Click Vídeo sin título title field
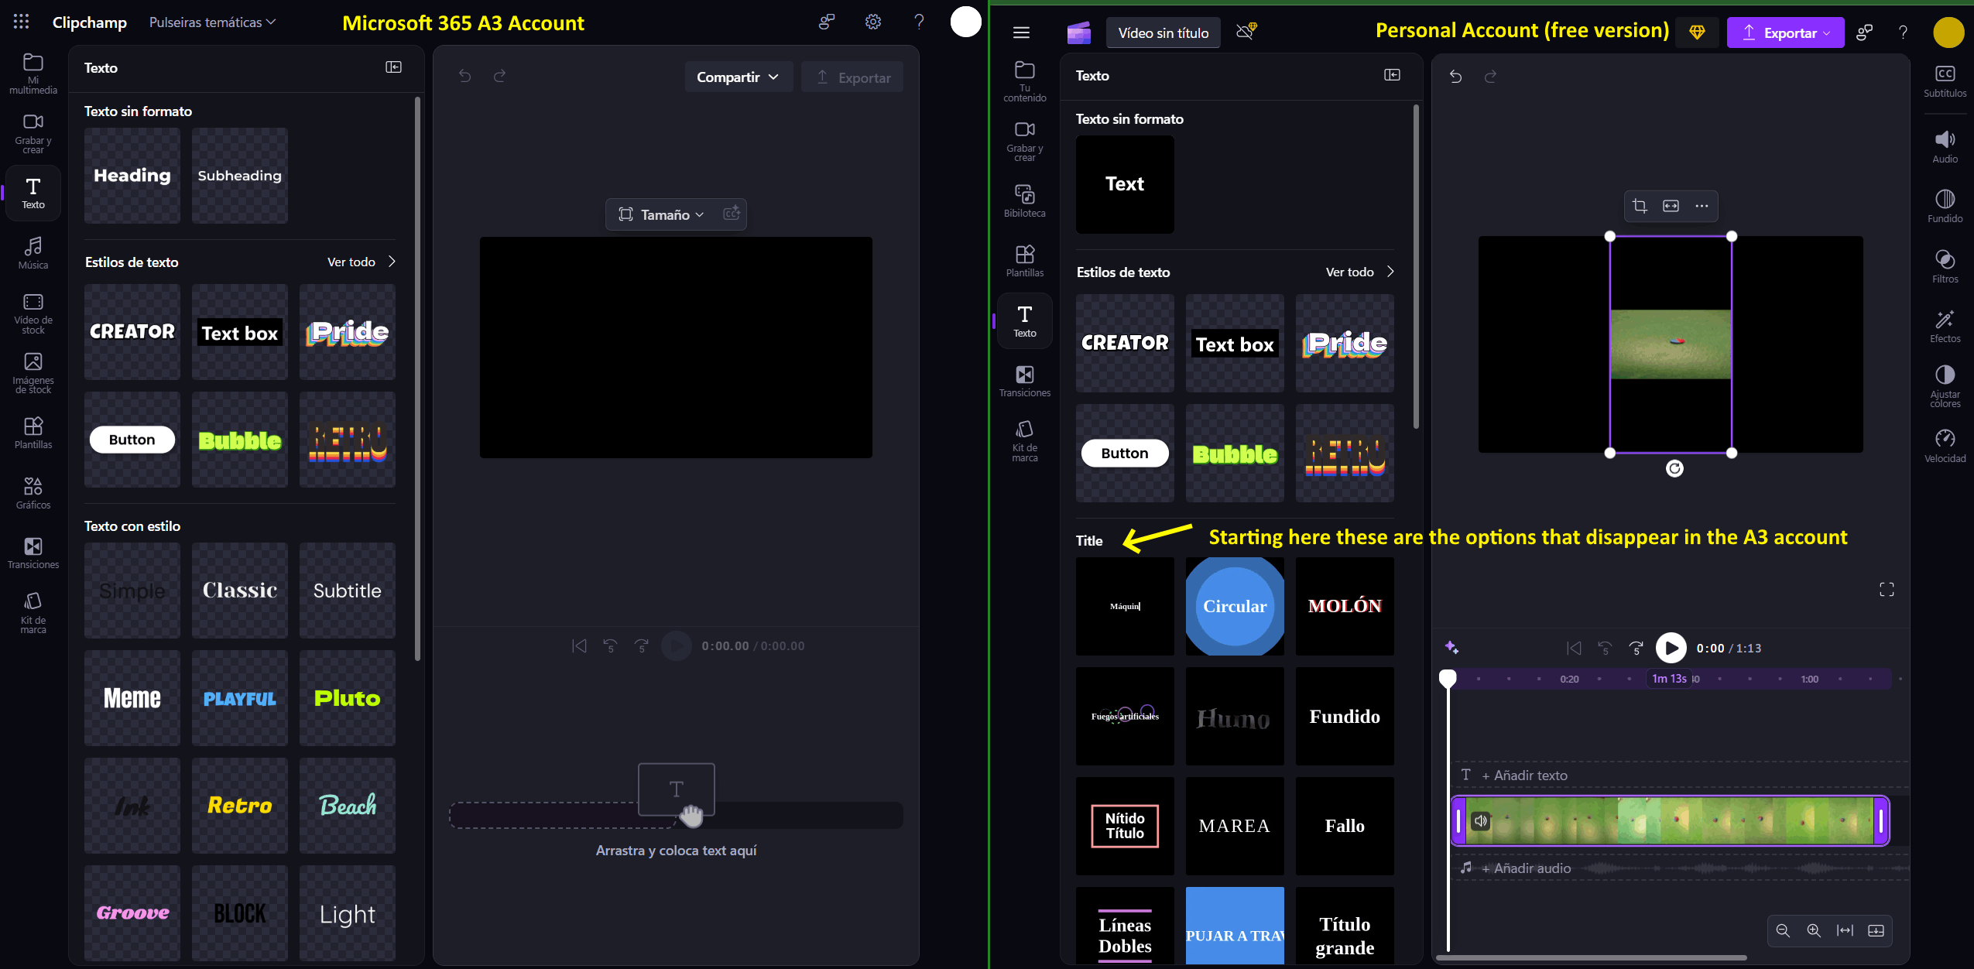Screen dimensions: 1974x969 click(1163, 33)
